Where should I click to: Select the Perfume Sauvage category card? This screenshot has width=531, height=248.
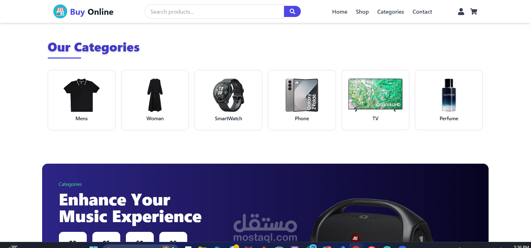tap(449, 100)
